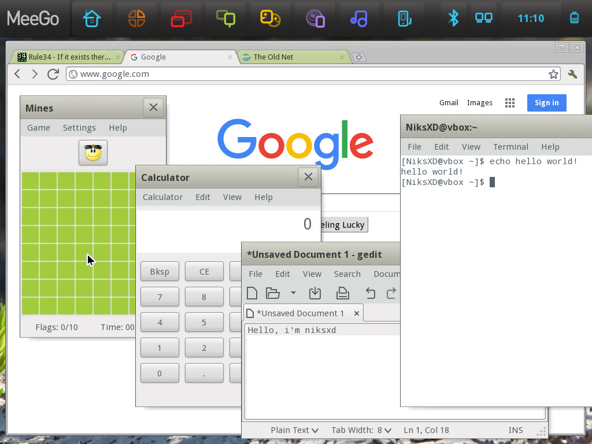Viewport: 592px width, 444px height.
Task: Click the 'Ln 1, Col 18' status text
Action: click(x=426, y=430)
